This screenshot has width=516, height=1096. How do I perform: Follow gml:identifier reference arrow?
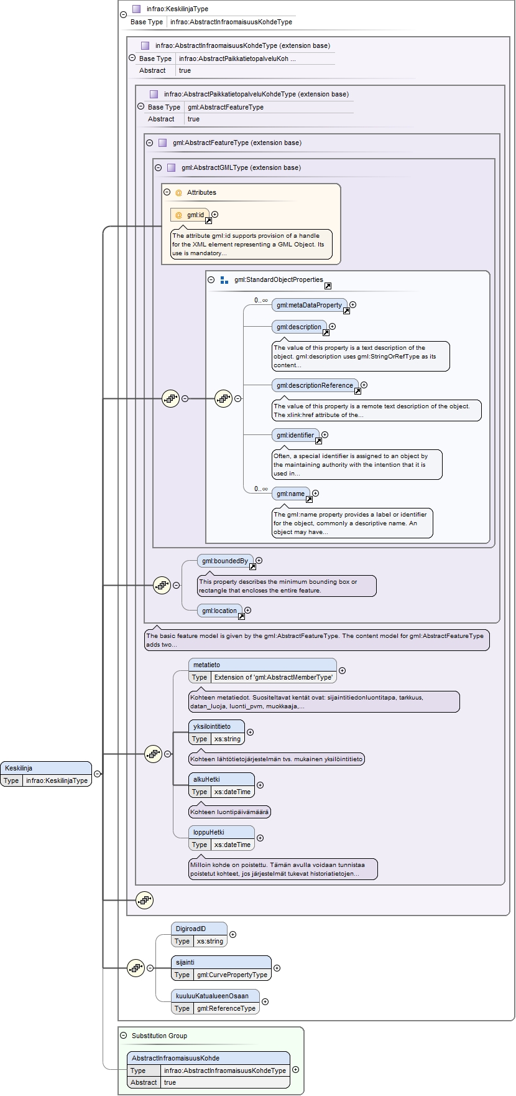tap(318, 441)
